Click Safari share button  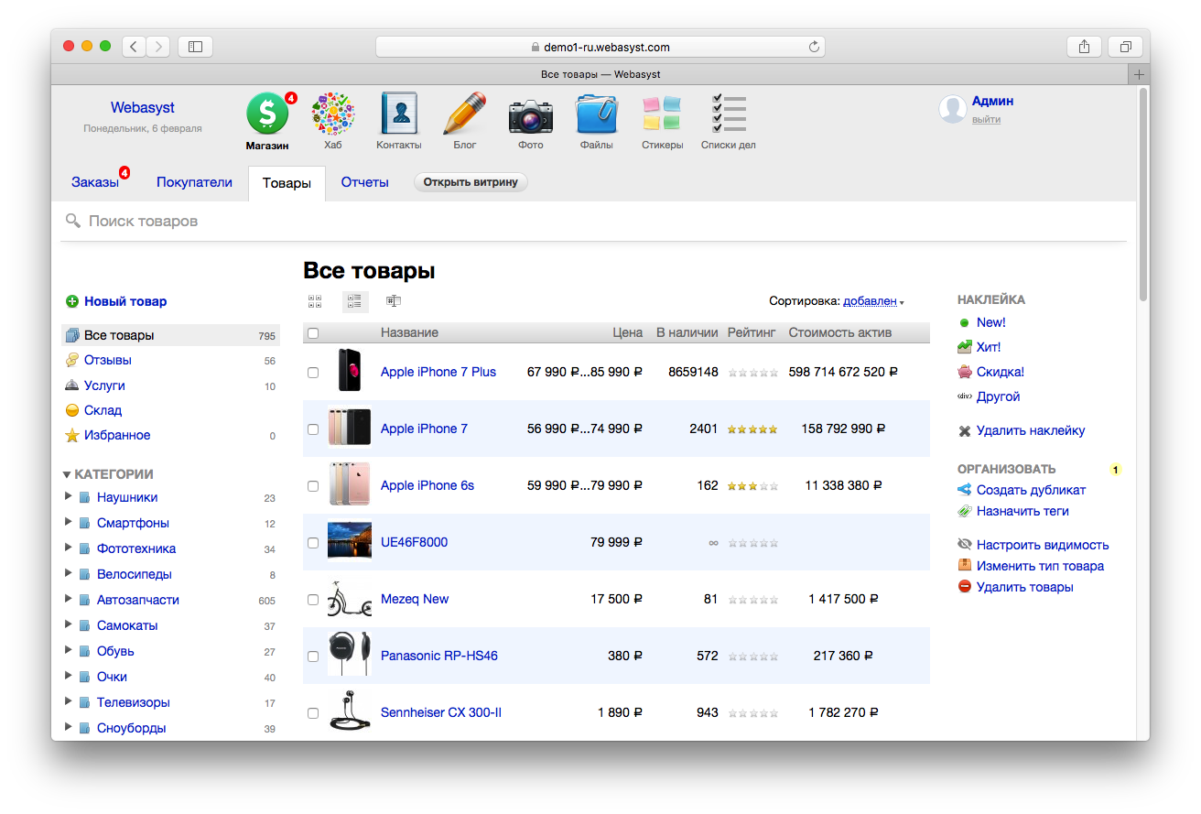1084,47
